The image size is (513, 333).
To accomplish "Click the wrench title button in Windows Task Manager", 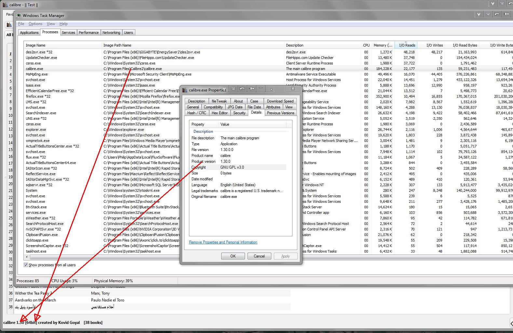I will (x=479, y=14).
